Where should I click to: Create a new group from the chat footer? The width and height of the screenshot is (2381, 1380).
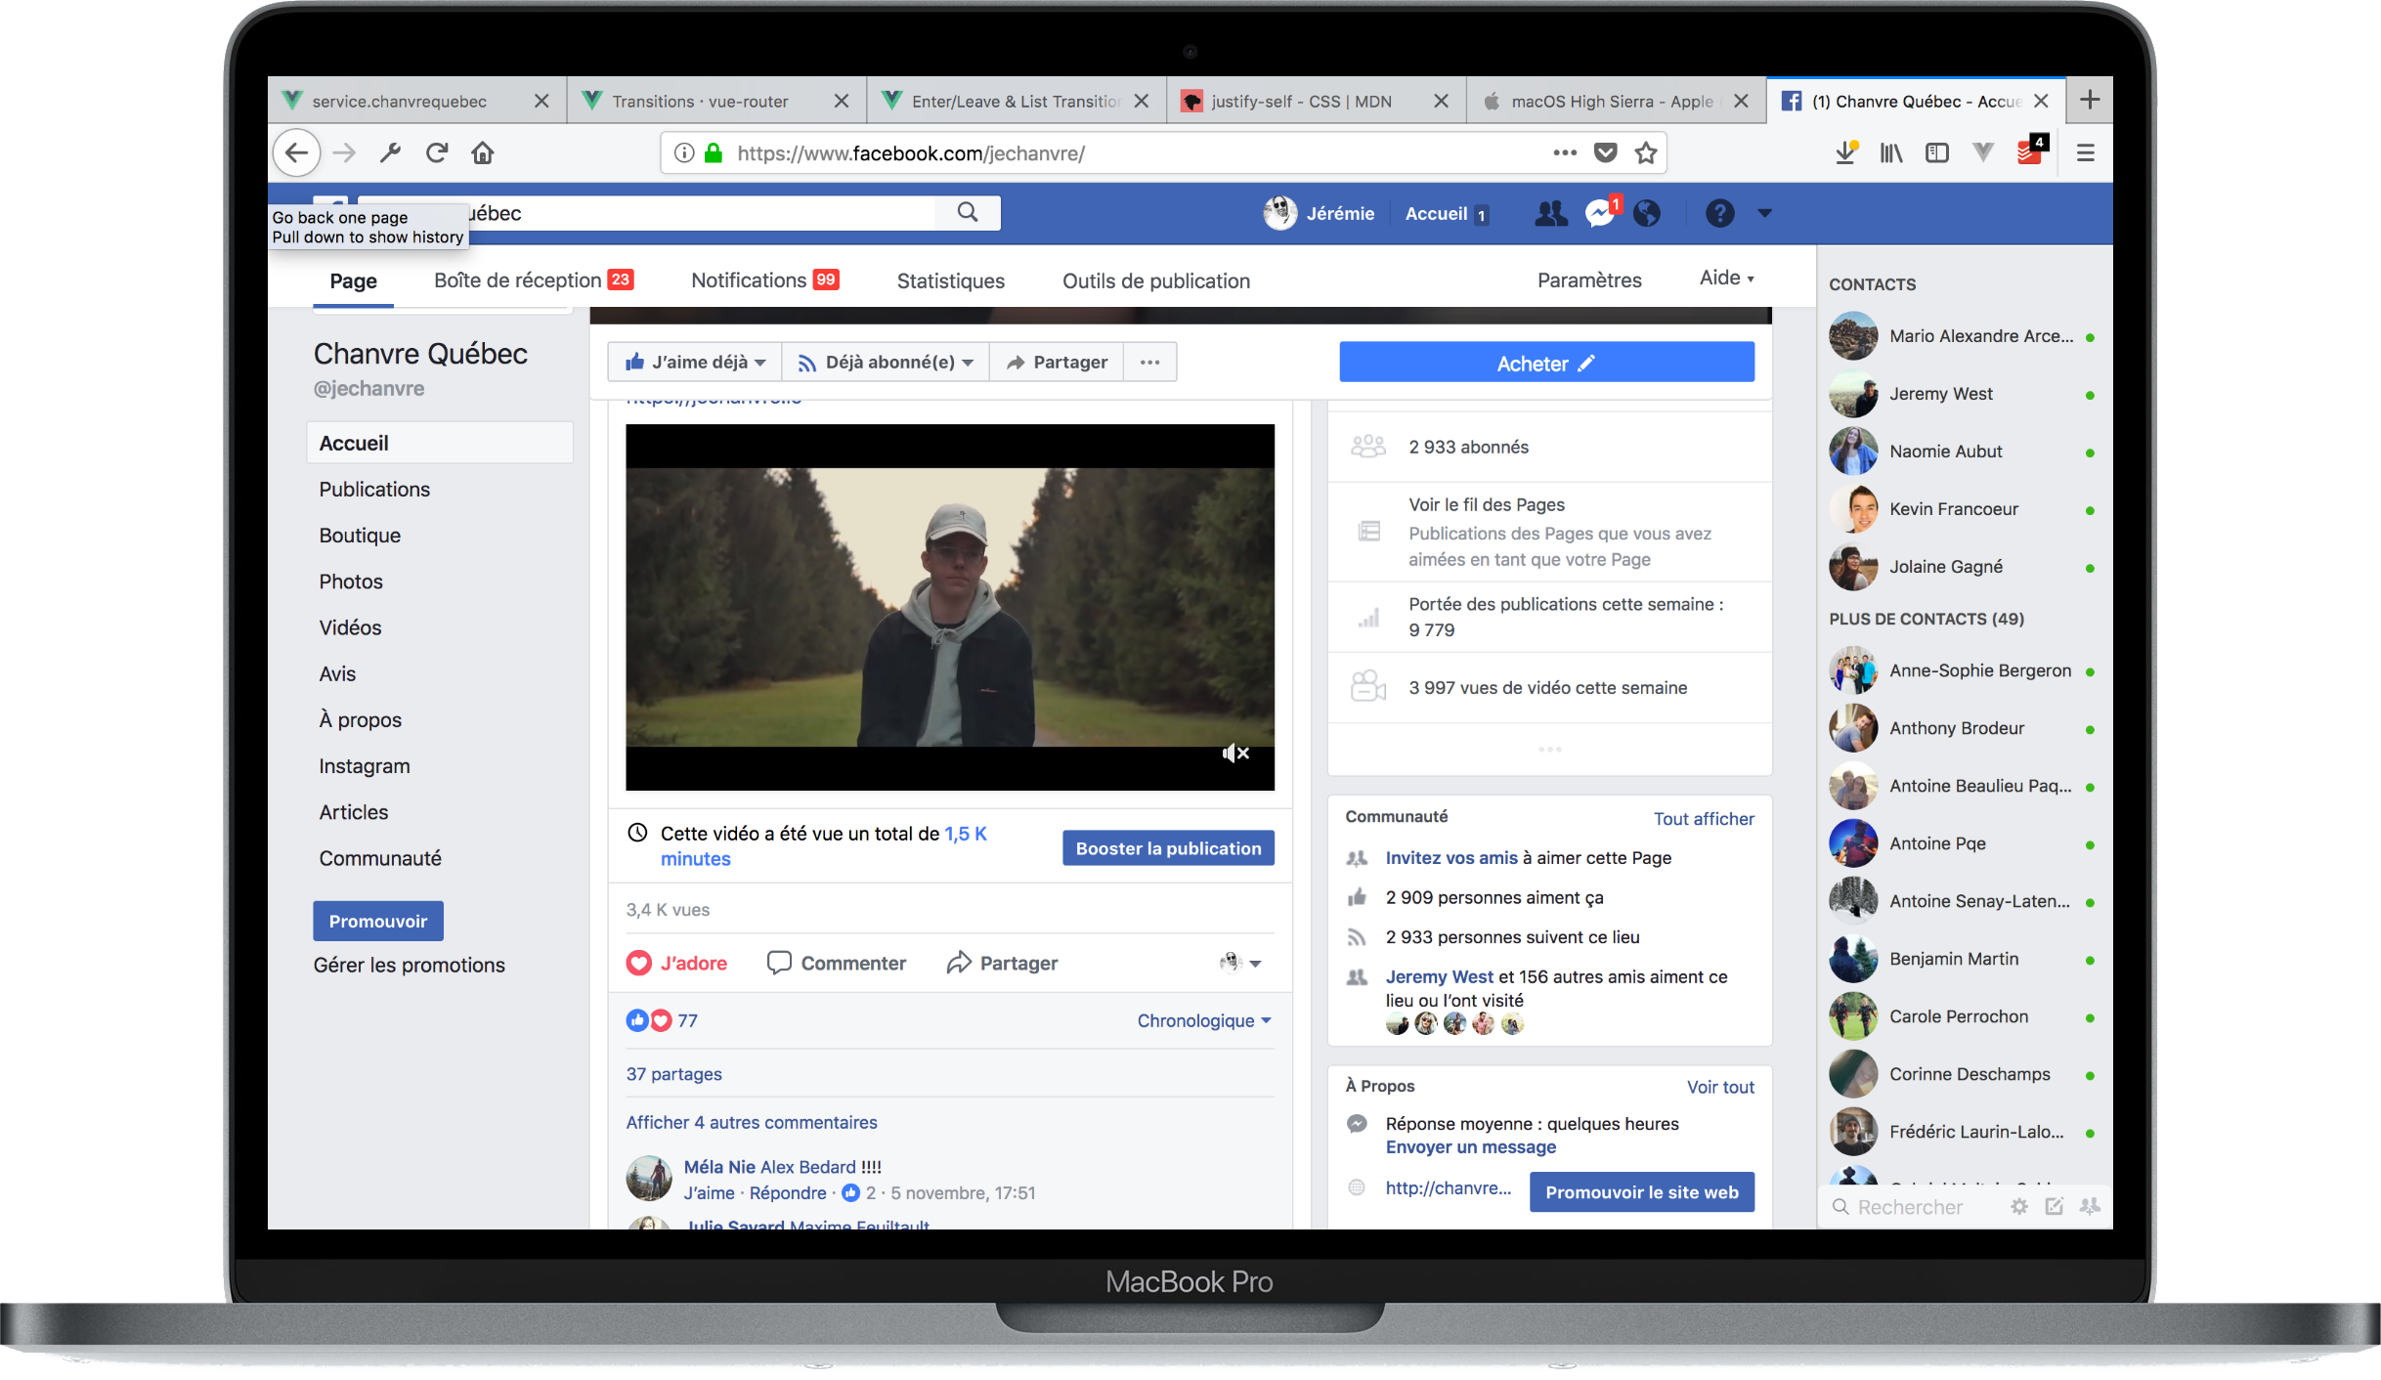tap(2090, 1207)
